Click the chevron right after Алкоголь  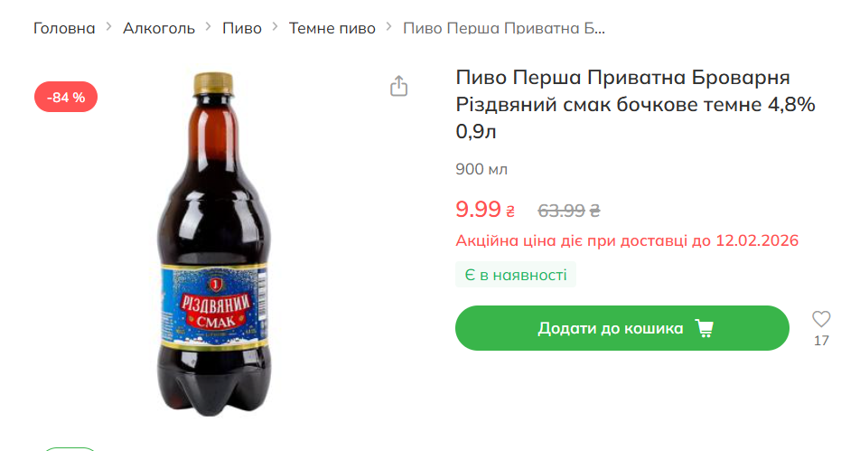(x=209, y=28)
